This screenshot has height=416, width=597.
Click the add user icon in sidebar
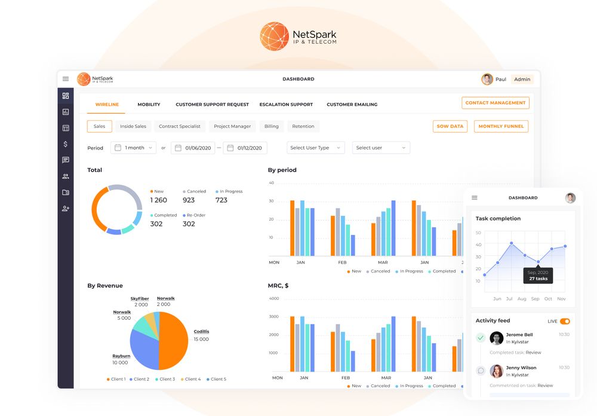click(65, 208)
